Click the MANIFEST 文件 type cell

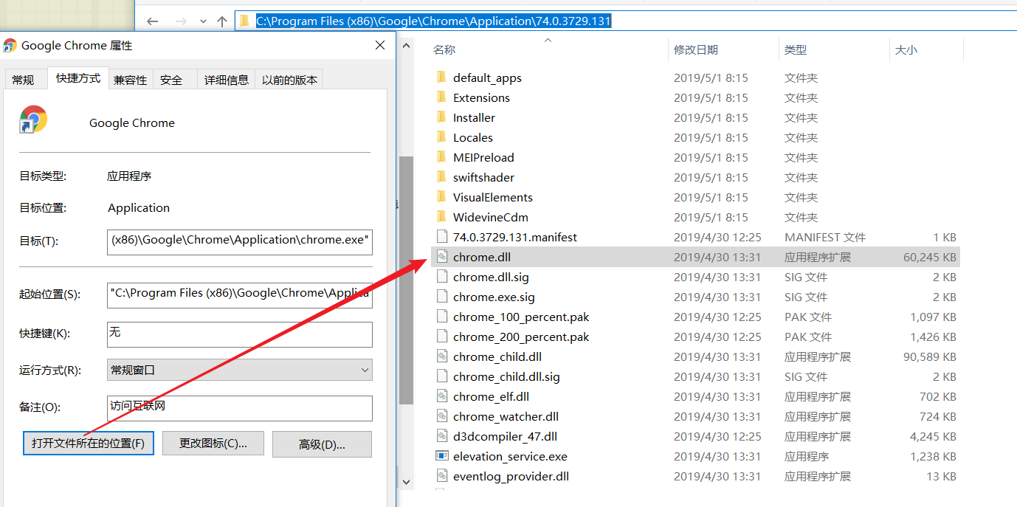click(825, 237)
